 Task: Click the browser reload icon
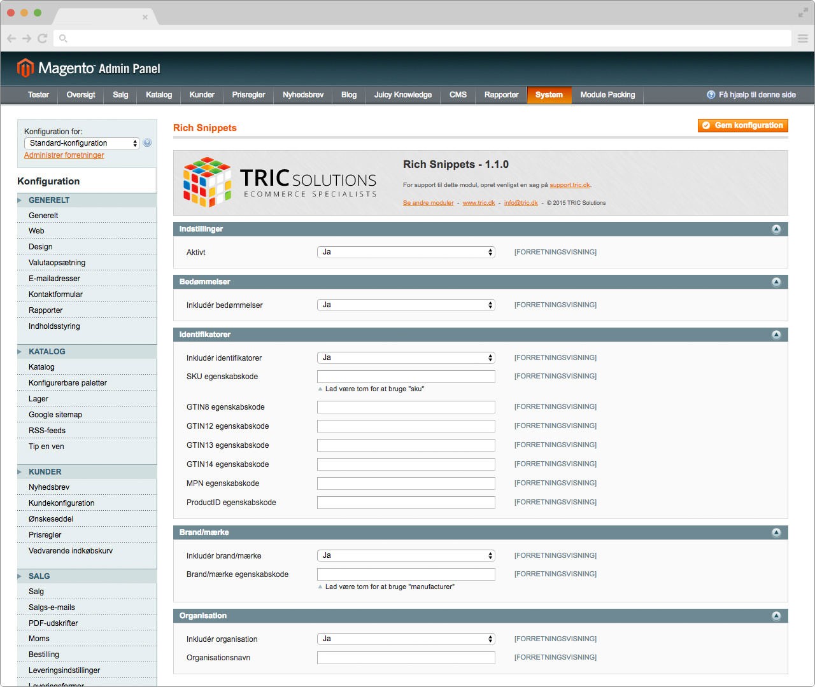pyautogui.click(x=43, y=39)
